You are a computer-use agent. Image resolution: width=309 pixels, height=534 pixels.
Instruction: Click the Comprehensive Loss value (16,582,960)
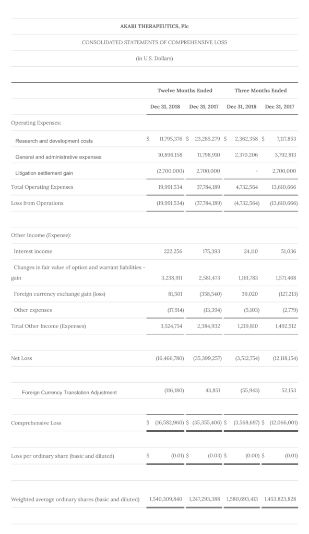(170, 422)
